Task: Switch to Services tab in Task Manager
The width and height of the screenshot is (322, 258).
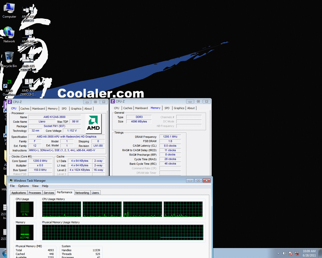Action: [49, 193]
